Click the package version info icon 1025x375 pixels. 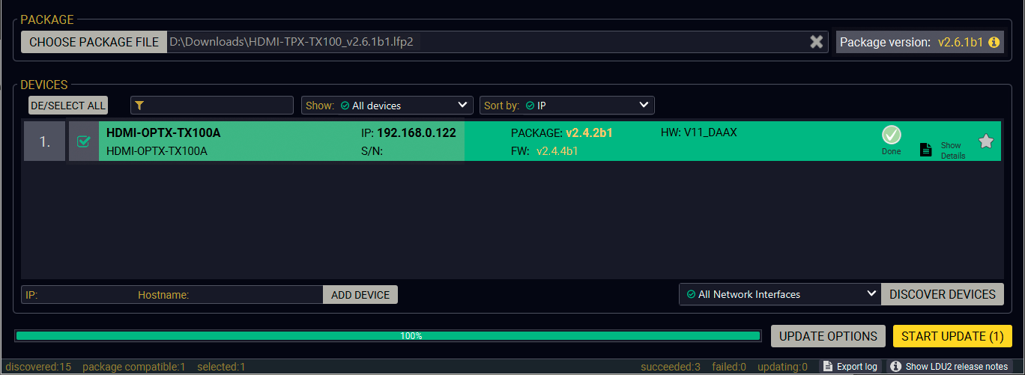[994, 43]
